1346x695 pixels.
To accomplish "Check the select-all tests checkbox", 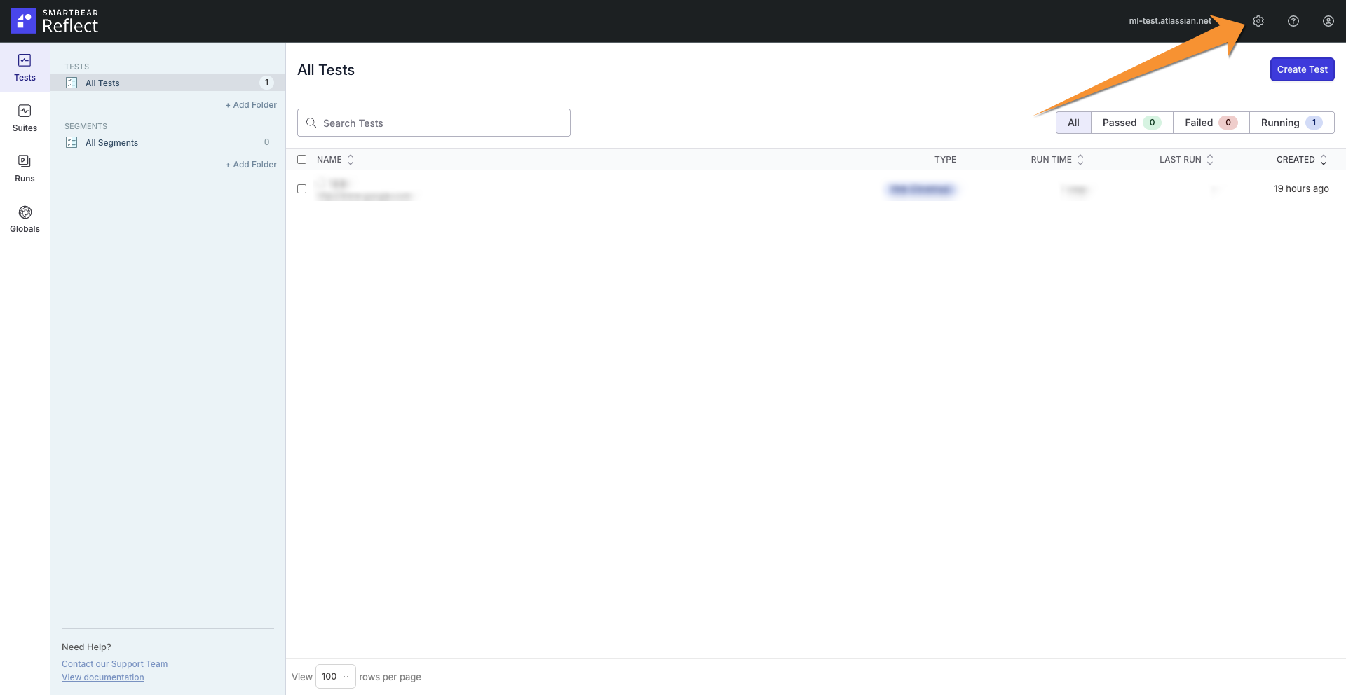I will pyautogui.click(x=301, y=159).
